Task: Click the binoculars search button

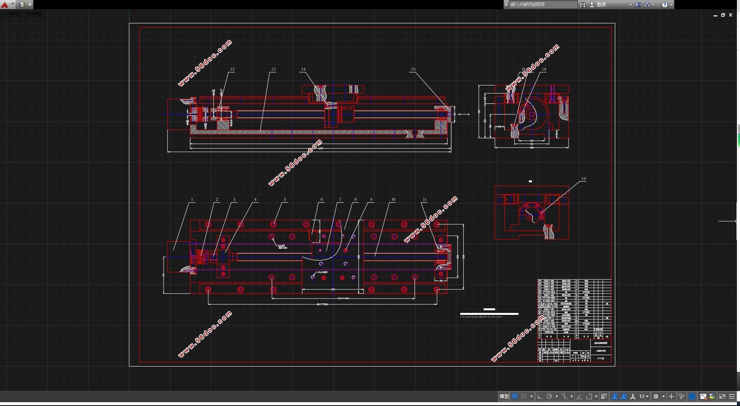Action: [x=583, y=5]
